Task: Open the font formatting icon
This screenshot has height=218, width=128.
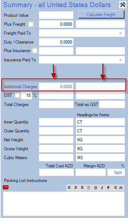Action: coord(108,188)
